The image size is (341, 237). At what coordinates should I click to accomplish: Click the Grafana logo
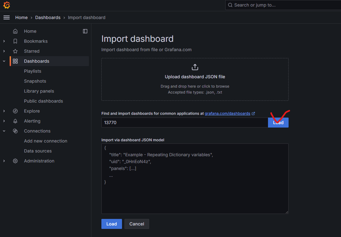[x=6, y=5]
